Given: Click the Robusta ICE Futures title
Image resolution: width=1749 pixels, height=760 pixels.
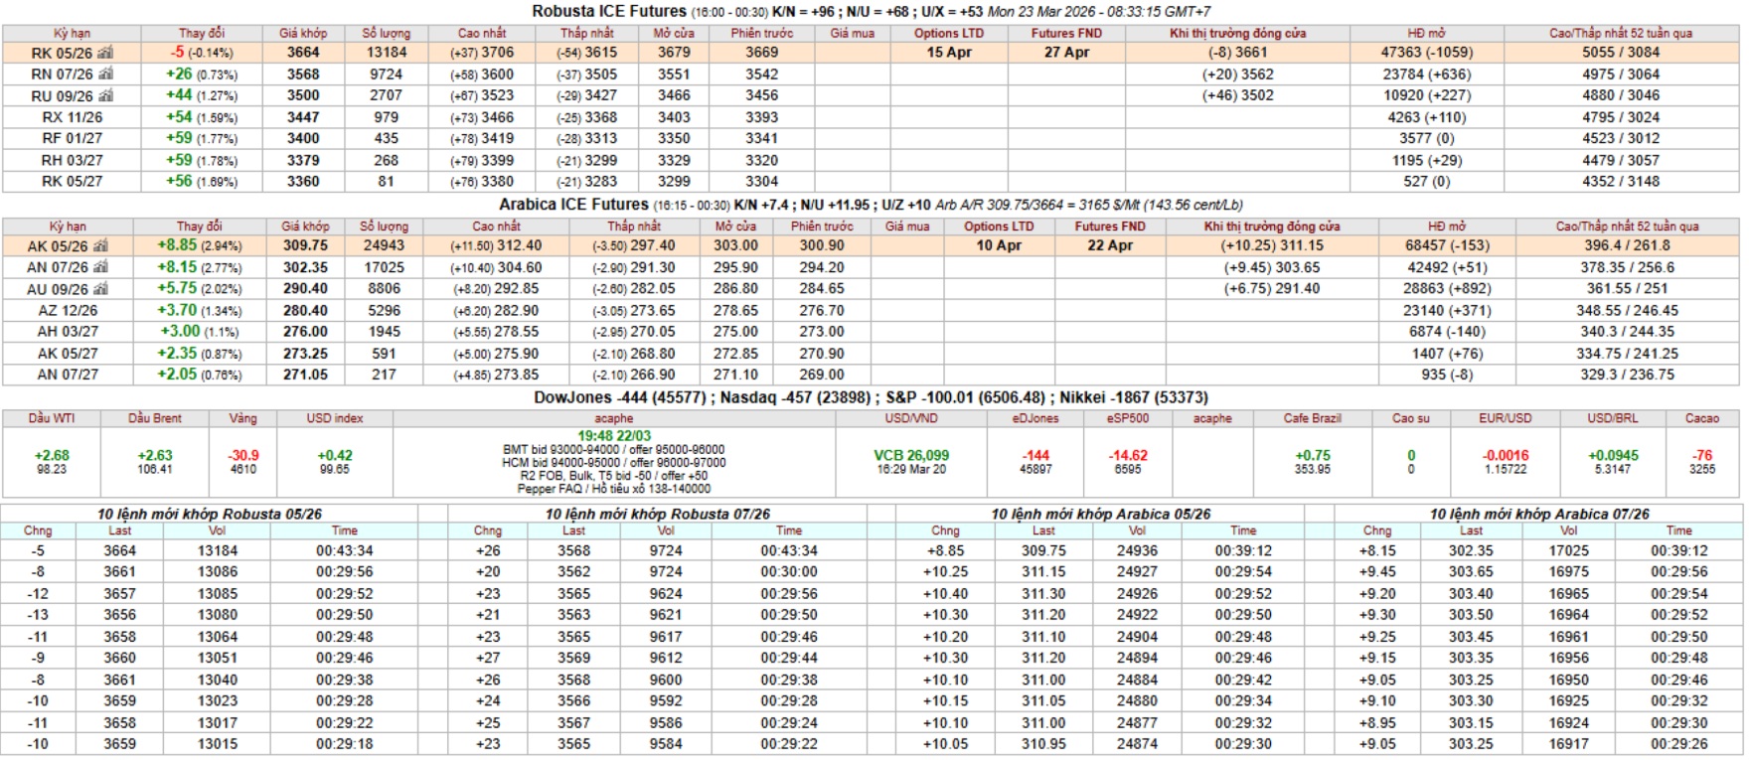Looking at the screenshot, I should (x=608, y=11).
